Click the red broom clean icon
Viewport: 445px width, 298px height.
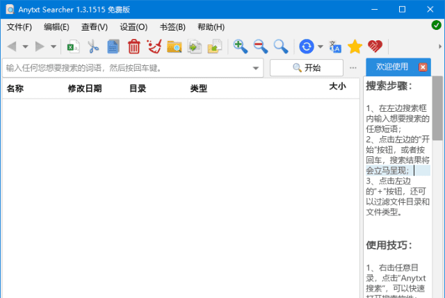154,47
